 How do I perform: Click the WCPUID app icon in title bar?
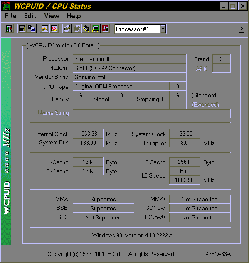6,6
